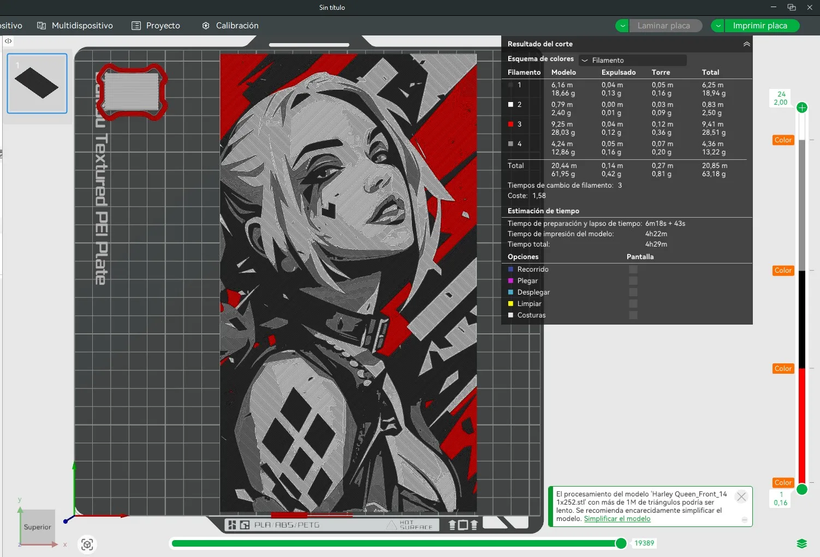Click the second Color change marker
Viewport: 820px width, 557px height.
coord(783,271)
